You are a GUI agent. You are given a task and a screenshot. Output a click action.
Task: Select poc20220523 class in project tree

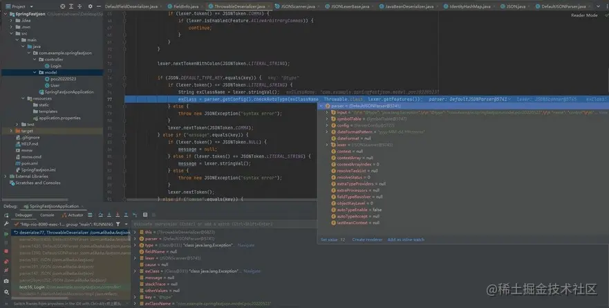63,79
